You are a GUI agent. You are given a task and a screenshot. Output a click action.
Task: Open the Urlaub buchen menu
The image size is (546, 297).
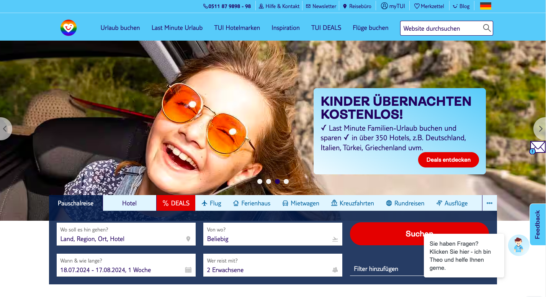(x=120, y=28)
